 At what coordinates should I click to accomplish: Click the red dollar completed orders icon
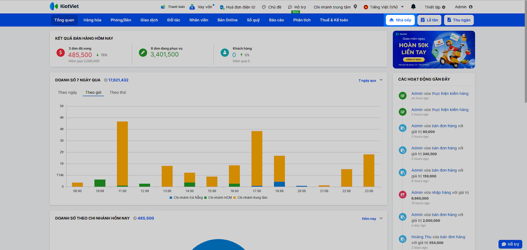pyautogui.click(x=61, y=53)
